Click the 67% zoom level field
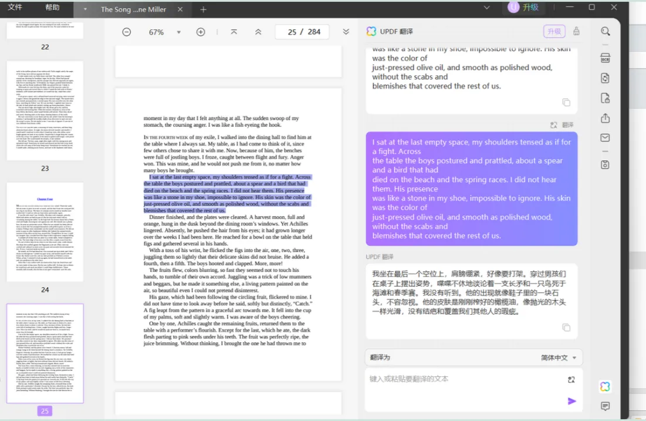 click(x=156, y=32)
